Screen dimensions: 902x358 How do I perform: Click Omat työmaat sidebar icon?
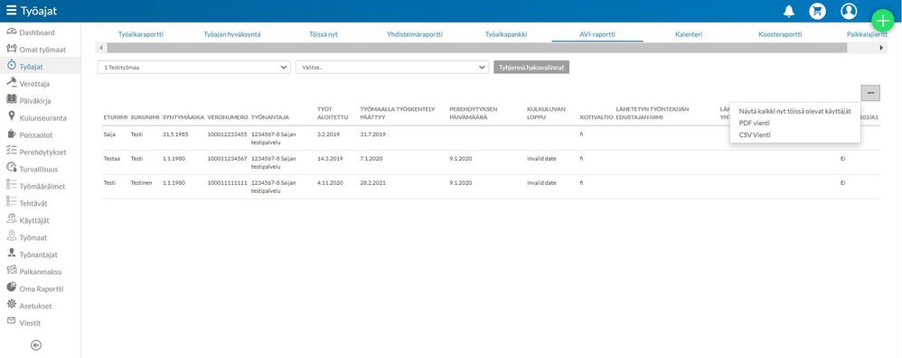[12, 49]
